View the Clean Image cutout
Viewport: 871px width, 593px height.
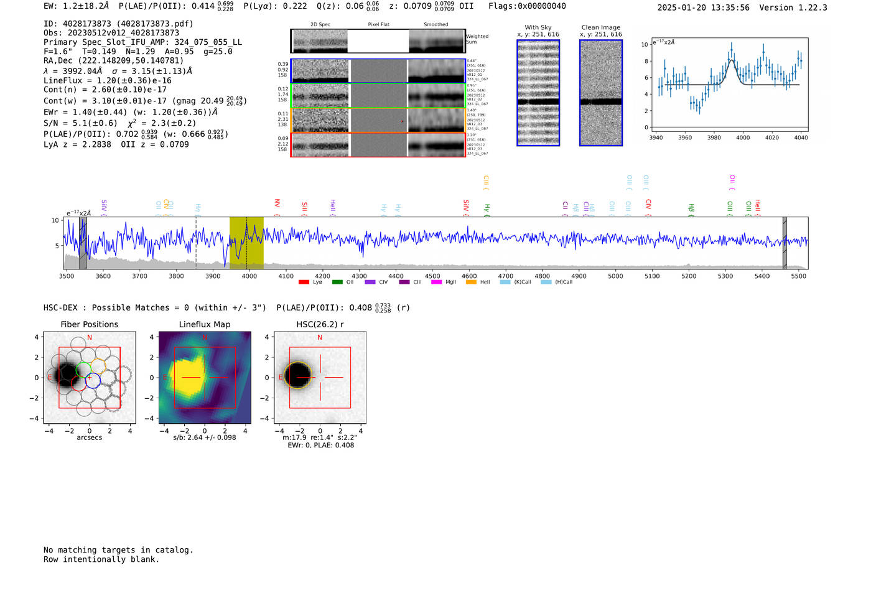pos(601,93)
